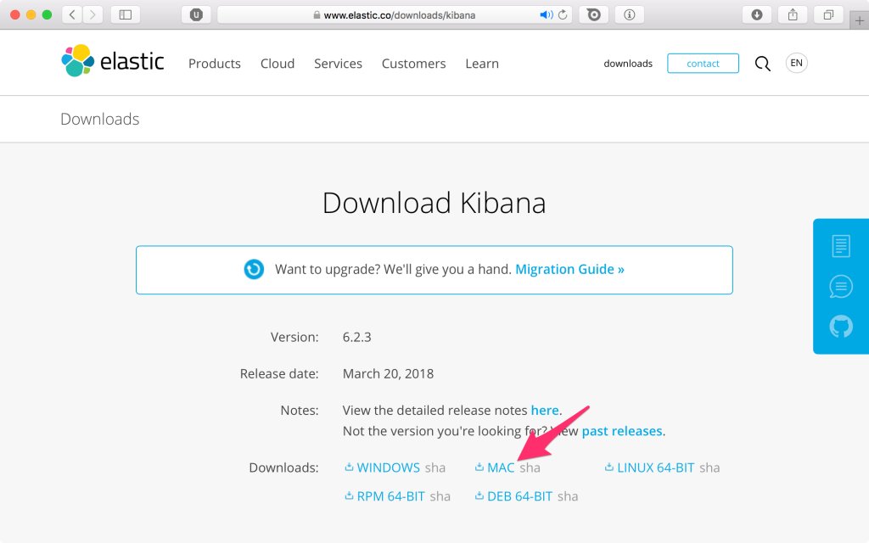Click the Elastic logo

coord(113,61)
